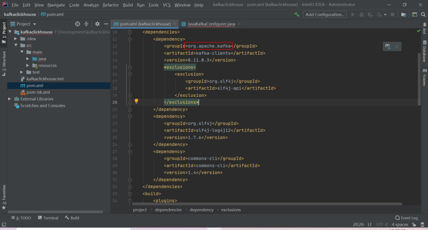Click the exclusions breadcrumb
The image size is (428, 230).
(x=231, y=210)
